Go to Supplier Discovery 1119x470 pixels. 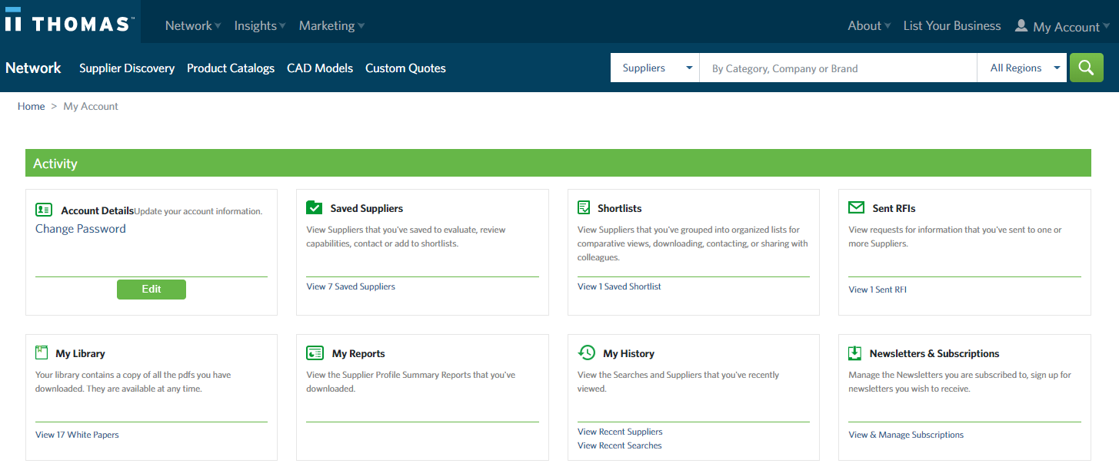(x=127, y=68)
